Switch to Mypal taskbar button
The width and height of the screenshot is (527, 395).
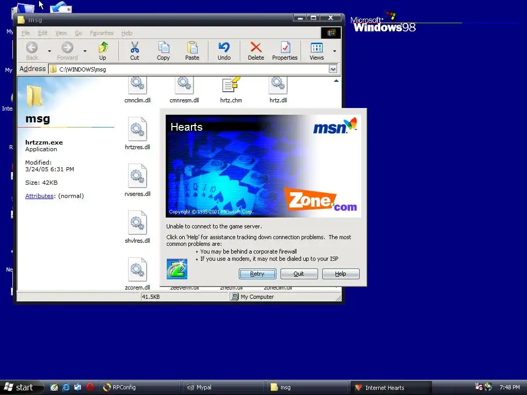[x=223, y=388]
